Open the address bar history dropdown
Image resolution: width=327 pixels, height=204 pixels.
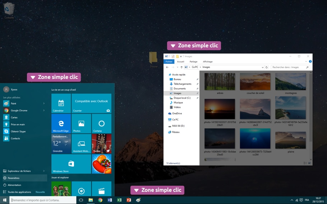pos(263,67)
